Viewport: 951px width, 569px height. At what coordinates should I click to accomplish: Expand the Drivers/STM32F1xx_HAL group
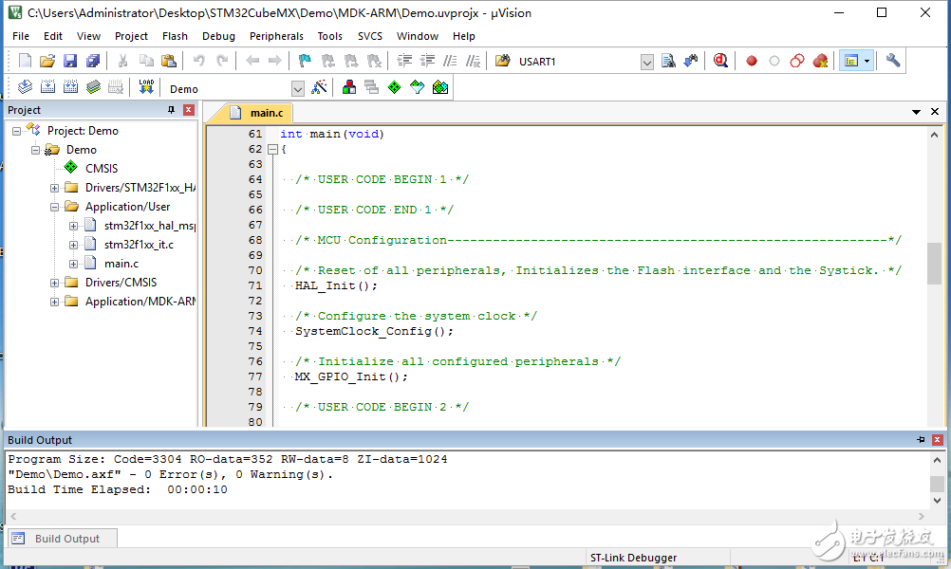[55, 188]
